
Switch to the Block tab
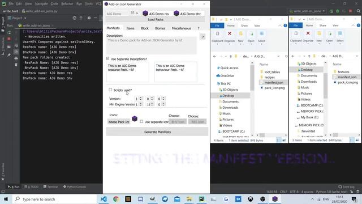[145, 28]
